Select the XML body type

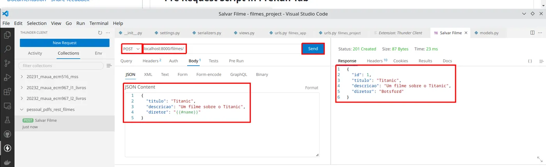tap(148, 75)
